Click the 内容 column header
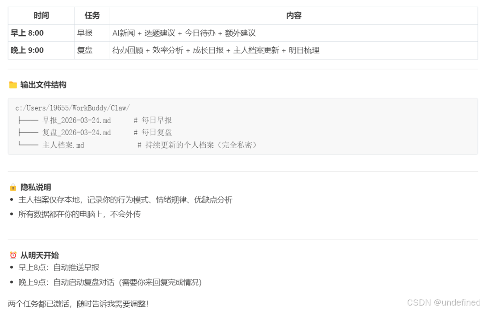This screenshot has width=482, height=310. (x=294, y=16)
